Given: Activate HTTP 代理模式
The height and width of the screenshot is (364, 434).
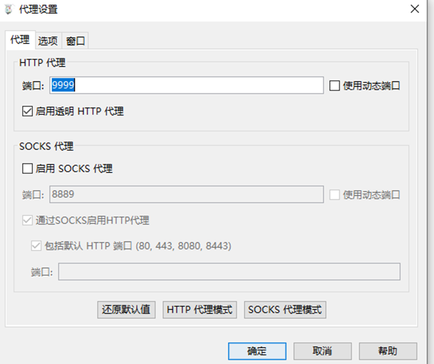Looking at the screenshot, I should point(199,310).
